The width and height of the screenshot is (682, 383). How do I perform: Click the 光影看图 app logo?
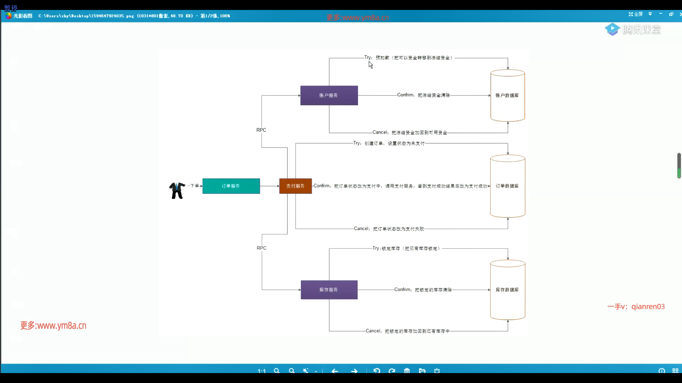pyautogui.click(x=9, y=16)
